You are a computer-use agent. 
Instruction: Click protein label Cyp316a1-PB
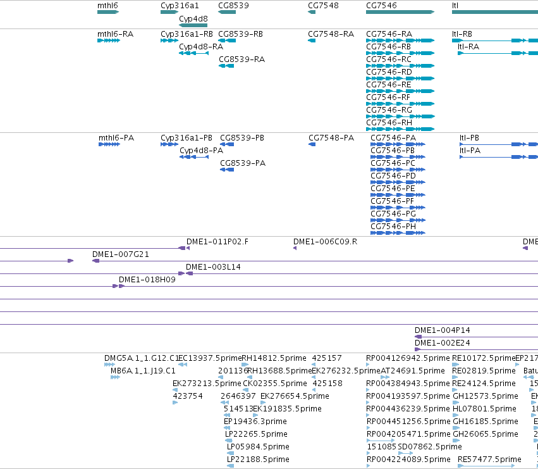pos(186,138)
